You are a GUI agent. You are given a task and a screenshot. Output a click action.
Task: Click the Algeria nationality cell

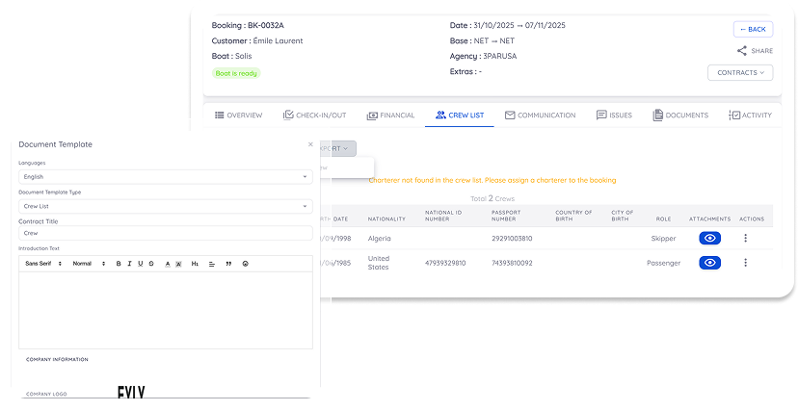click(x=379, y=239)
